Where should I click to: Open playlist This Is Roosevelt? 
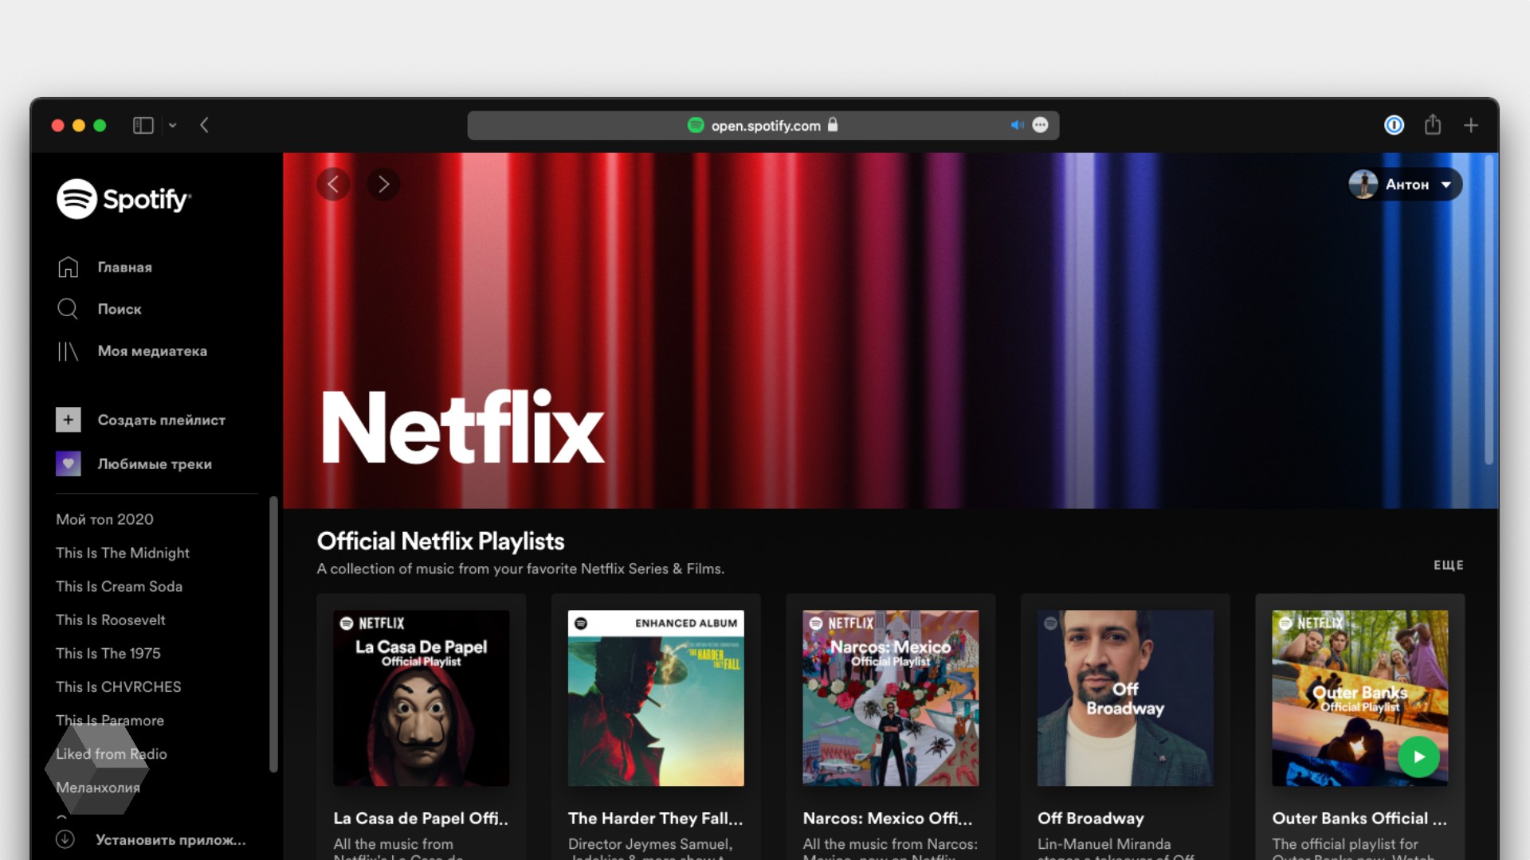(x=111, y=620)
